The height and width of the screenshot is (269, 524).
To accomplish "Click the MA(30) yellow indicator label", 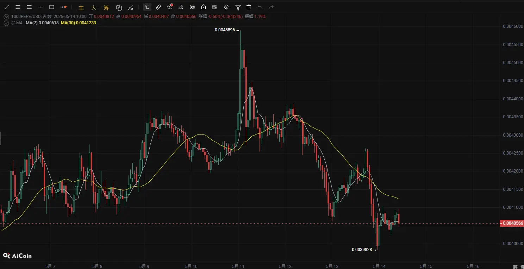I will [x=78, y=23].
